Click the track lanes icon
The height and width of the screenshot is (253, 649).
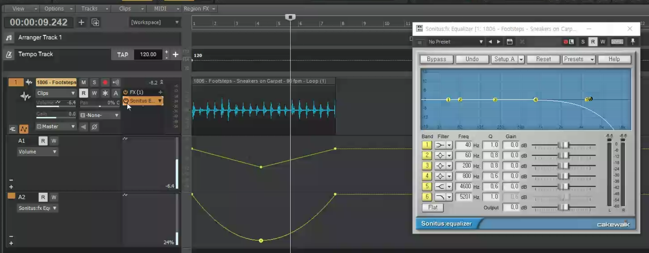tap(12, 129)
